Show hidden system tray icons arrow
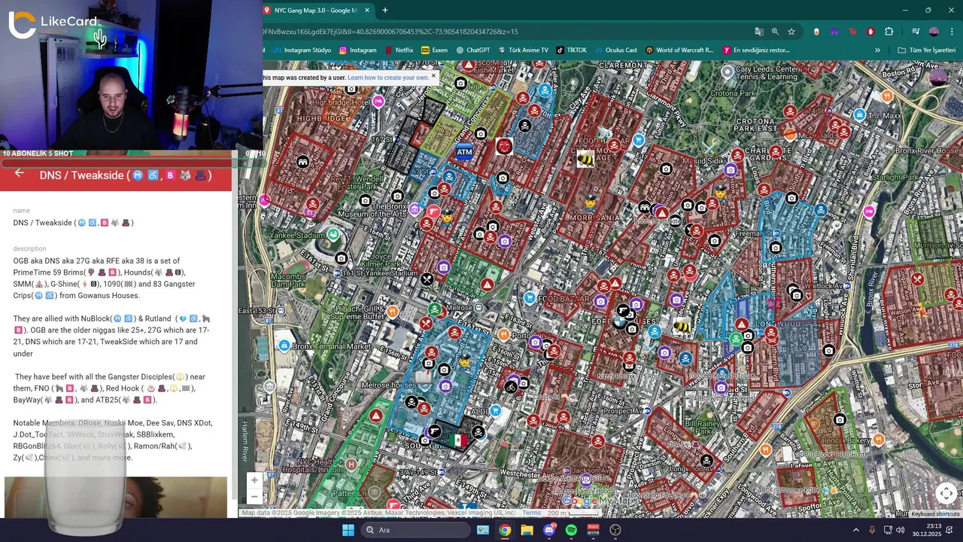Screen dimensions: 963x542 (855, 530)
